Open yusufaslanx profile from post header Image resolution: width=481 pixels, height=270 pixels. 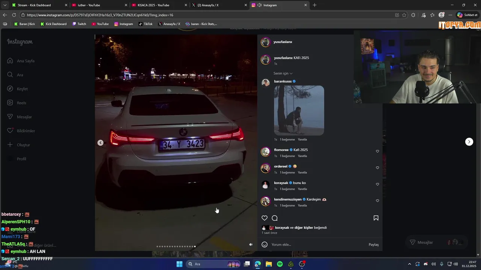point(283,42)
